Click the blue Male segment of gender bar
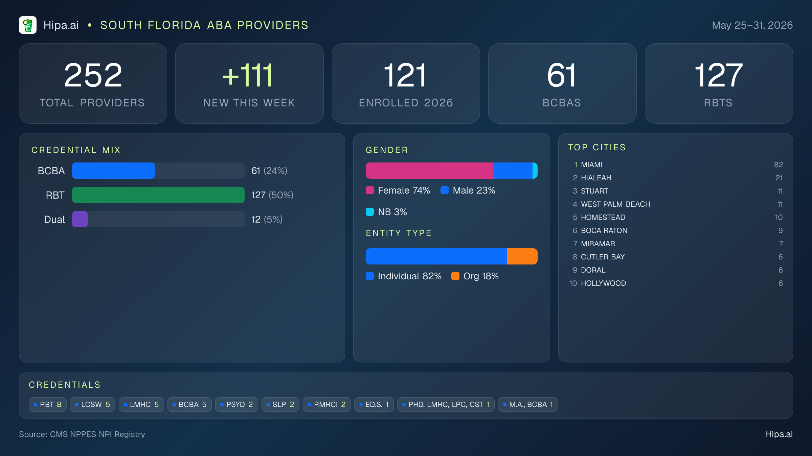The image size is (812, 456). pos(513,171)
